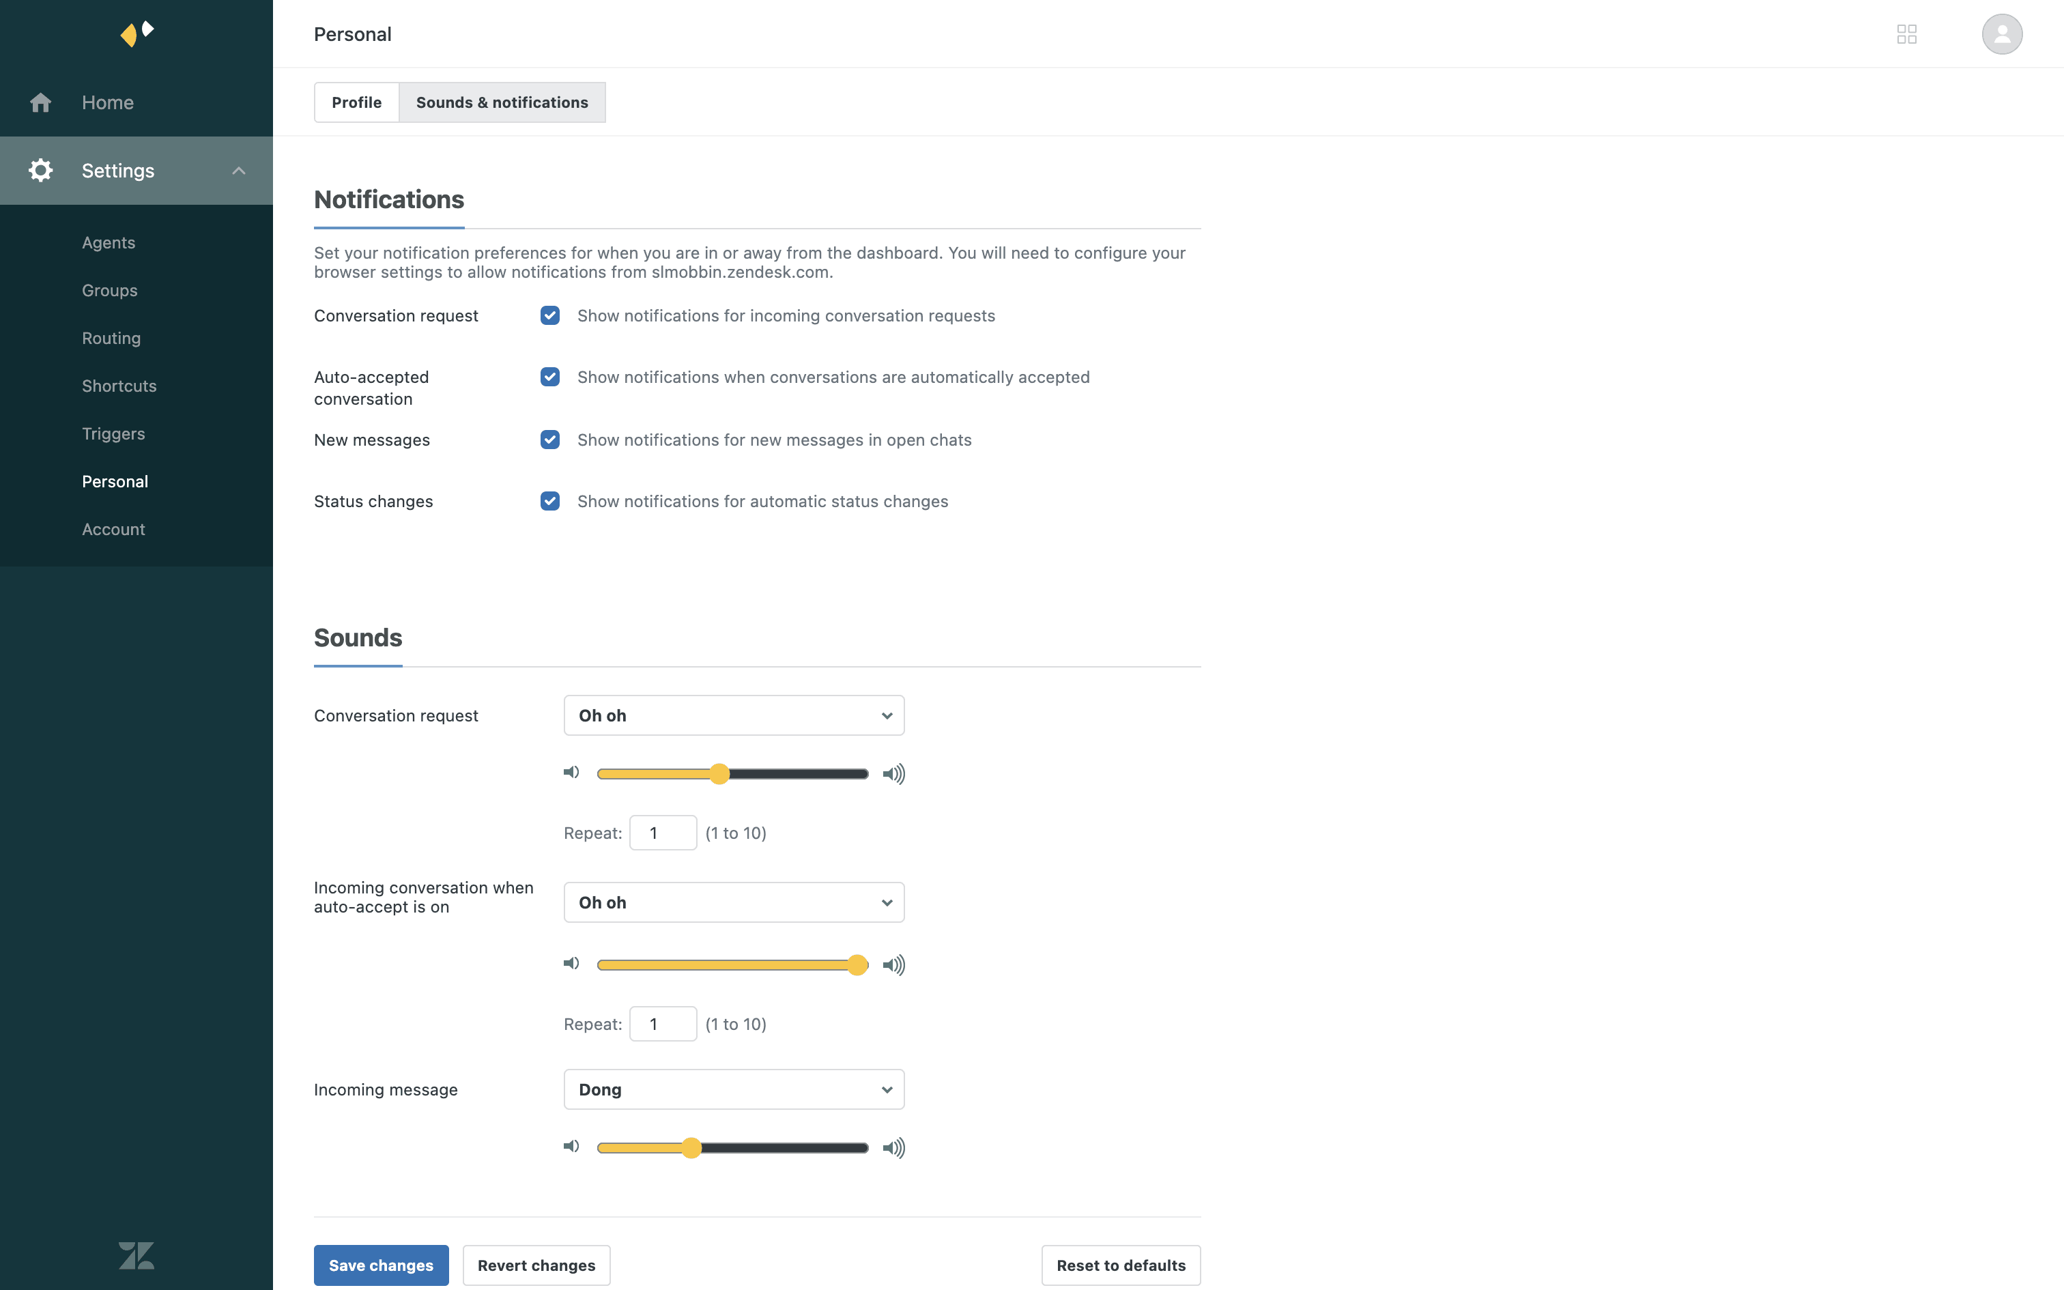This screenshot has width=2064, height=1290.
Task: Focus Repeat field for Conversation request
Action: coord(663,833)
